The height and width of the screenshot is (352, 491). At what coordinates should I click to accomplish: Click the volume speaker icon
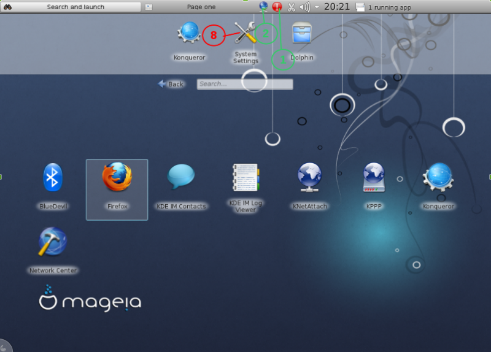click(304, 7)
